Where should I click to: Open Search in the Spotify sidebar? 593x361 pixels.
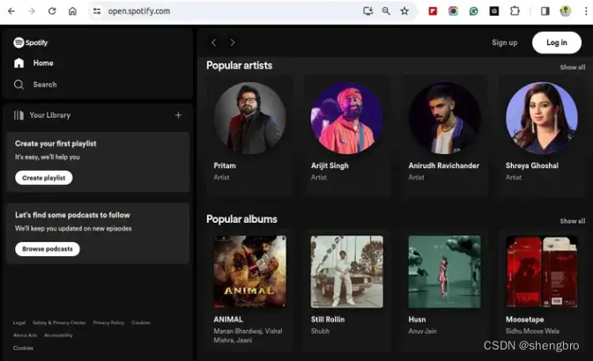click(x=35, y=85)
